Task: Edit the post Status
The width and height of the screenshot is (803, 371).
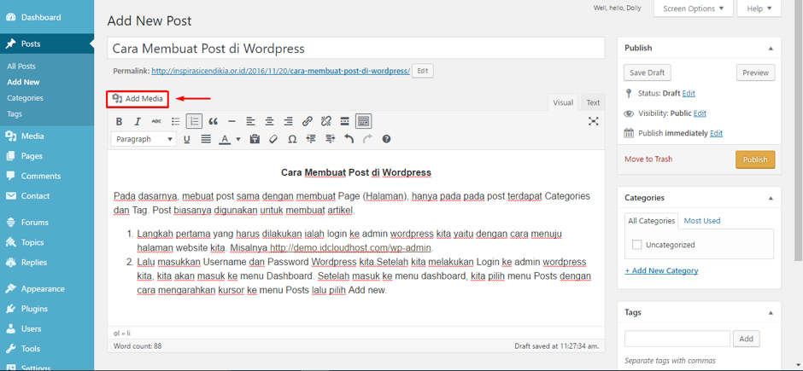Action: click(689, 94)
